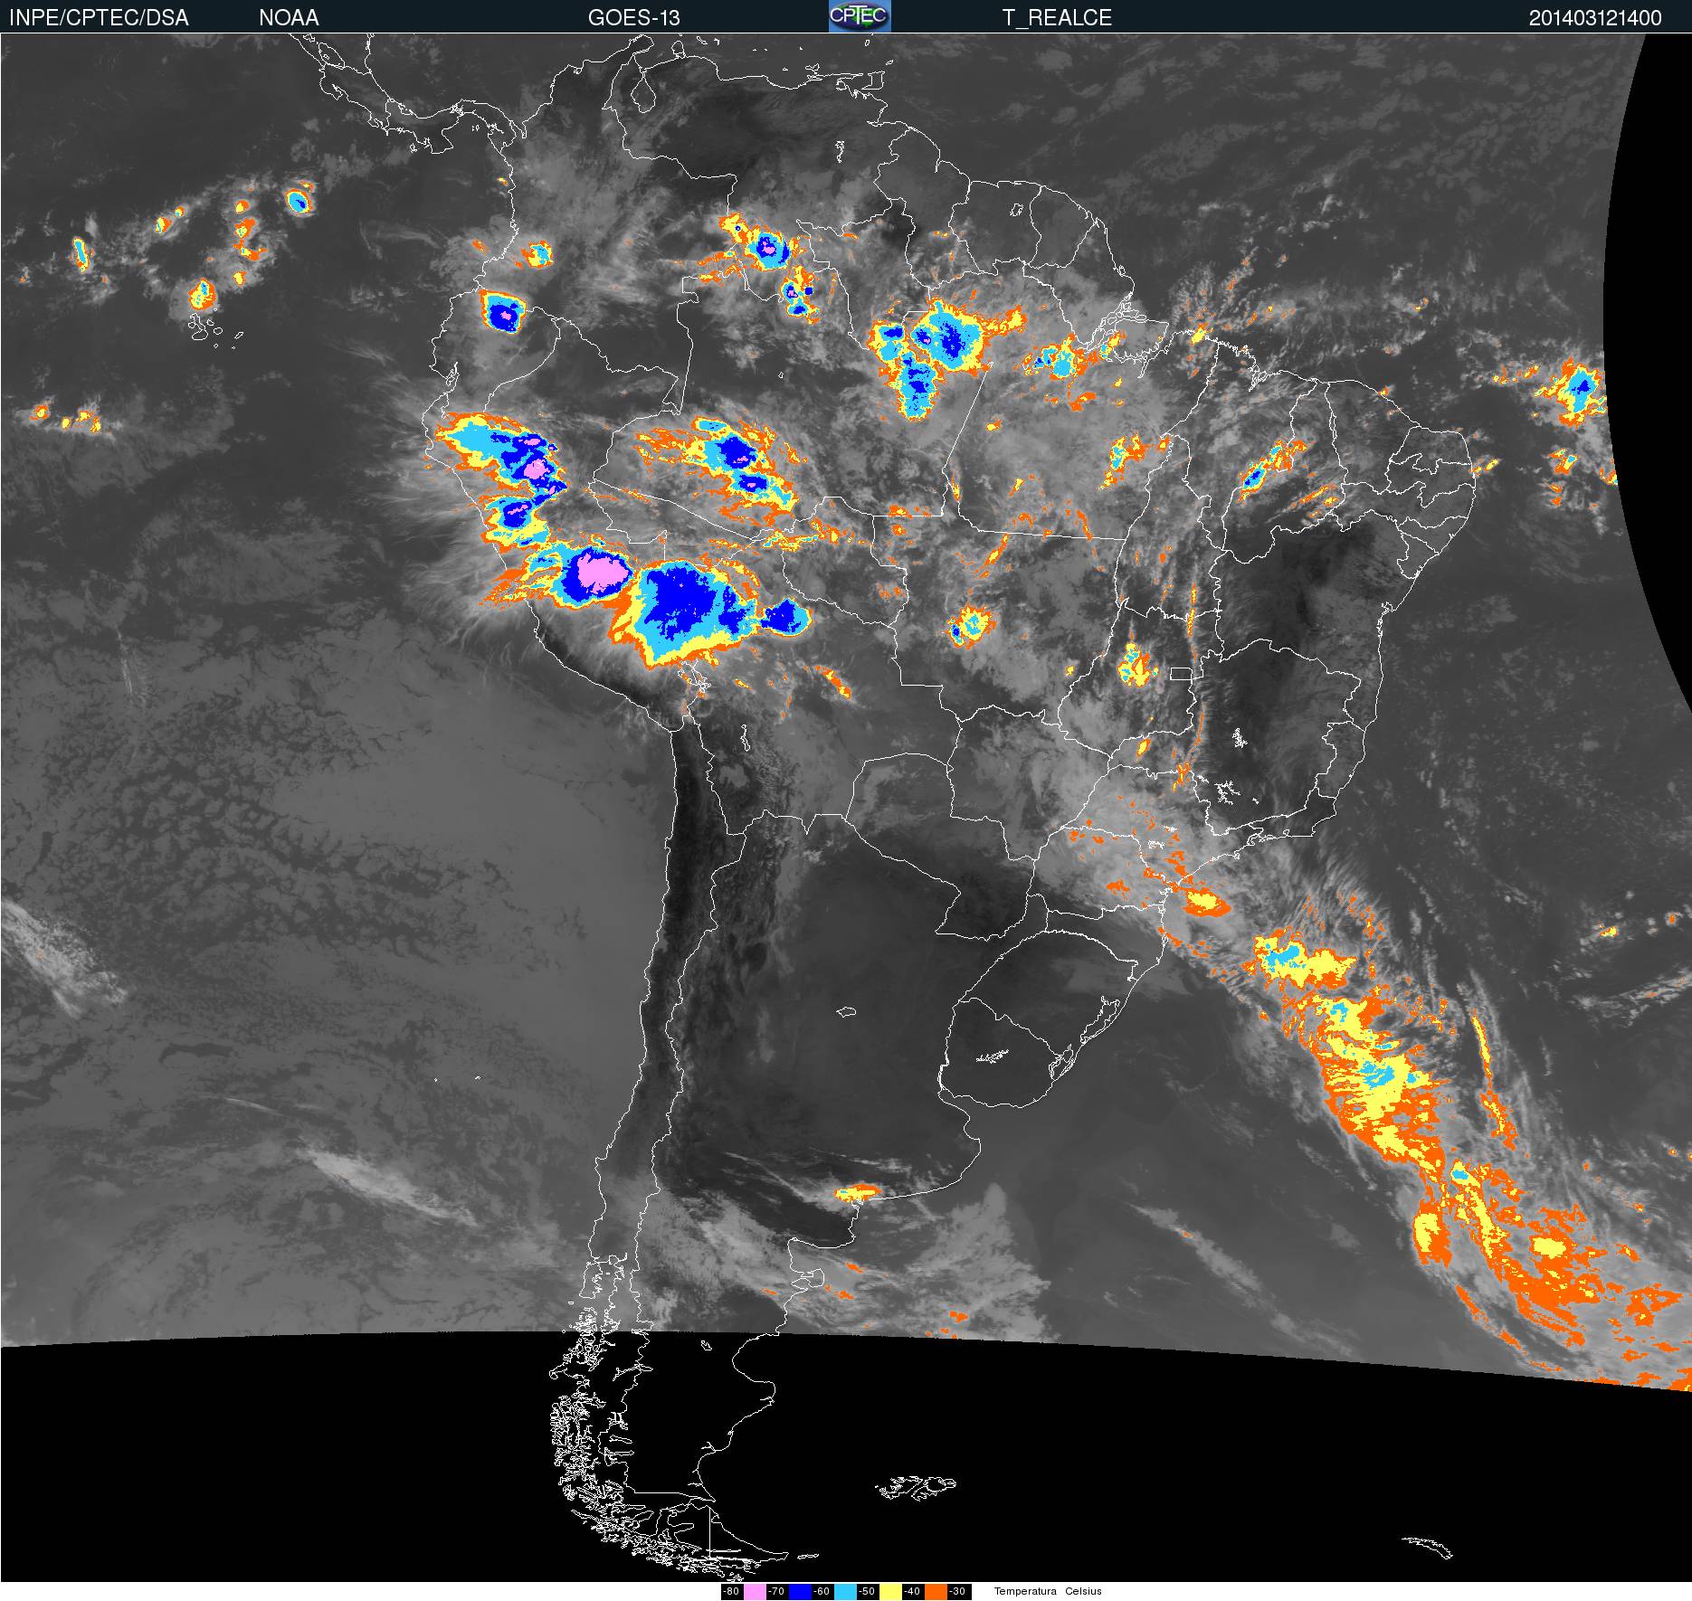Select the dark blue legend color swatch
The width and height of the screenshot is (1692, 1601).
800,1591
